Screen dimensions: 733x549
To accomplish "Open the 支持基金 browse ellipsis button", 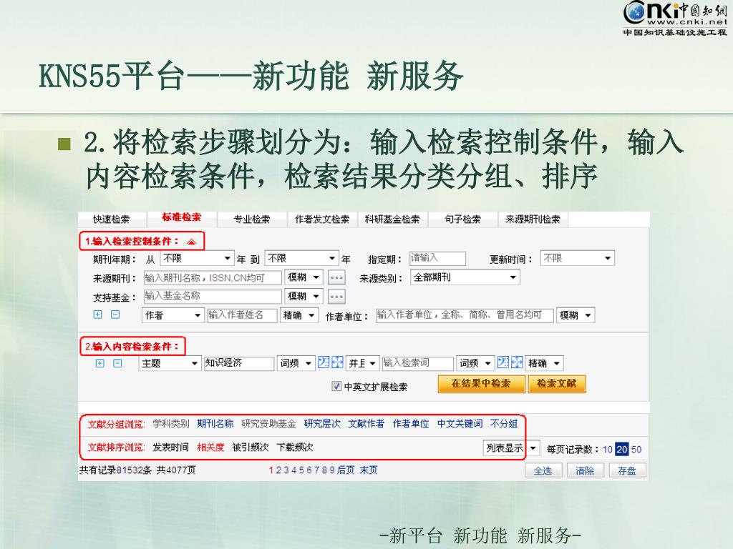I will pyautogui.click(x=336, y=297).
